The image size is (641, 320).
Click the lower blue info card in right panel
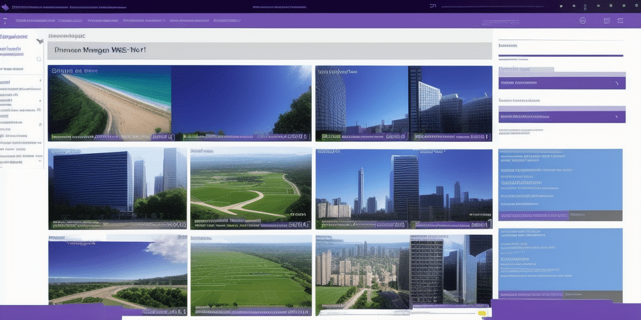pyautogui.click(x=560, y=264)
